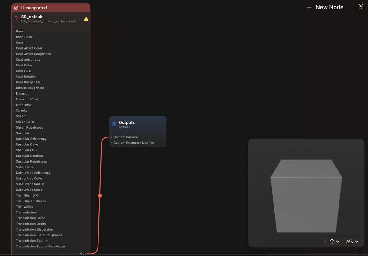Click the Diffuse Roughness input
368x256 pixels.
click(x=30, y=88)
